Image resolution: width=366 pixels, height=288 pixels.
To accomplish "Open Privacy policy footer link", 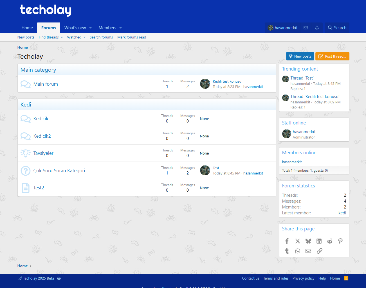I will [x=303, y=278].
